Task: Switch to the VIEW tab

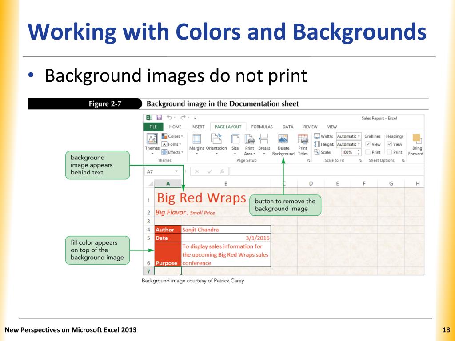Action: (x=332, y=127)
